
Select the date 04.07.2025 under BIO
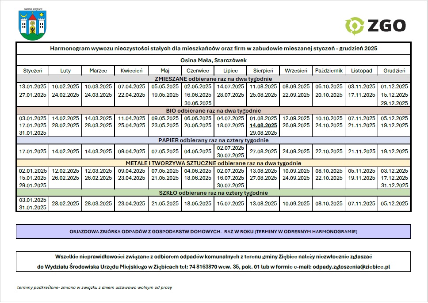(x=230, y=118)
